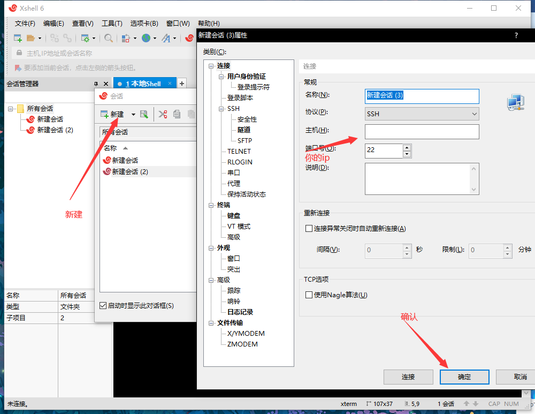Viewport: 535px width, 414px height.
Task: Close the local Shell tab
Action: [x=170, y=84]
